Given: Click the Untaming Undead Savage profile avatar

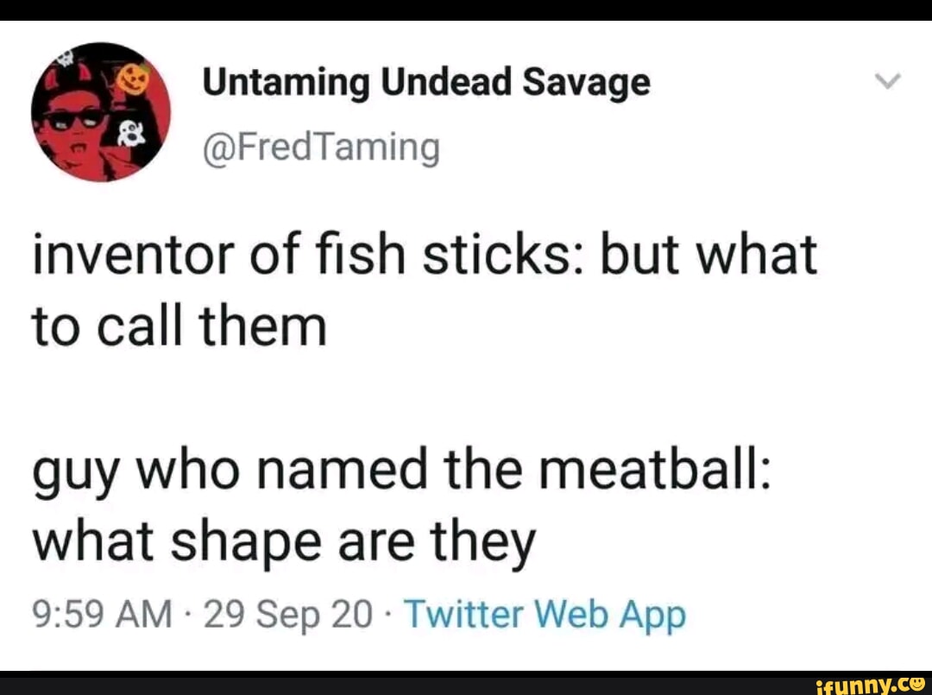Looking at the screenshot, I should (x=100, y=112).
